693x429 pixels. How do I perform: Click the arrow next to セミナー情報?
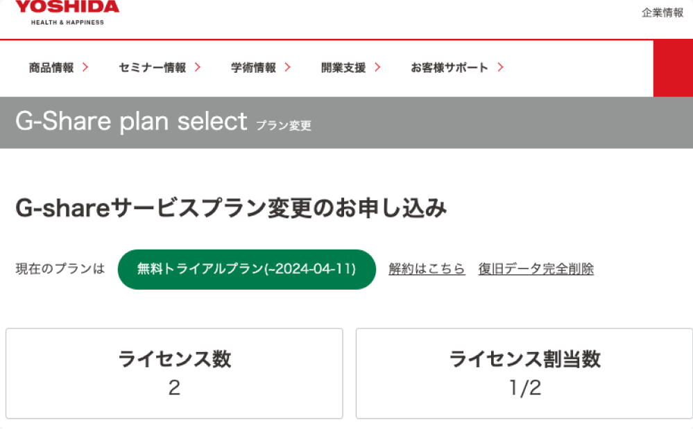pyautogui.click(x=198, y=67)
